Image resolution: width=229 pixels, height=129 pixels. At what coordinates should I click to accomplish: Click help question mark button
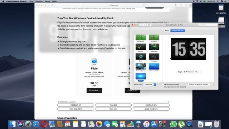click(x=213, y=85)
